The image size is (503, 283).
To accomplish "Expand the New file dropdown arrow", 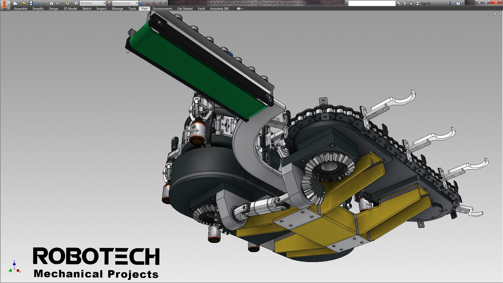I will (20, 3).
